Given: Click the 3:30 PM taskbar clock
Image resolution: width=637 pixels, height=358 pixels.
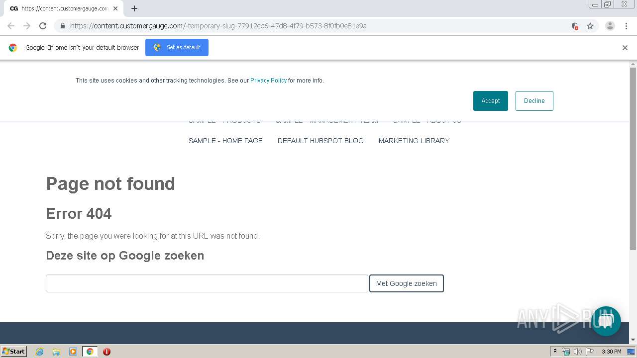Looking at the screenshot, I should 612,352.
